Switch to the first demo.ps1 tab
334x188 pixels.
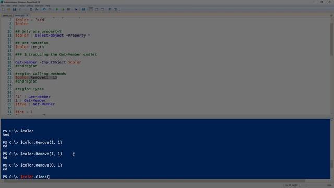(7, 15)
